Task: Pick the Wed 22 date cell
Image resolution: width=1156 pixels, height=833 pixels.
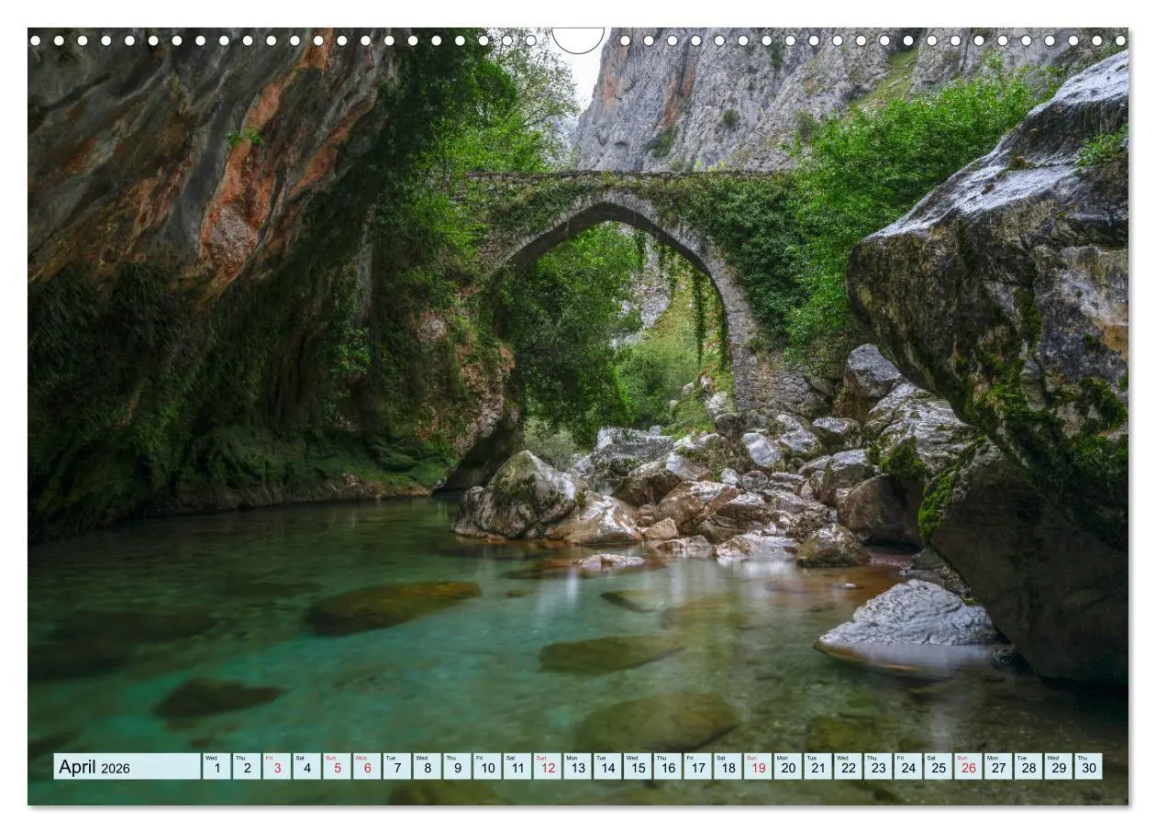Action: pyautogui.click(x=848, y=767)
